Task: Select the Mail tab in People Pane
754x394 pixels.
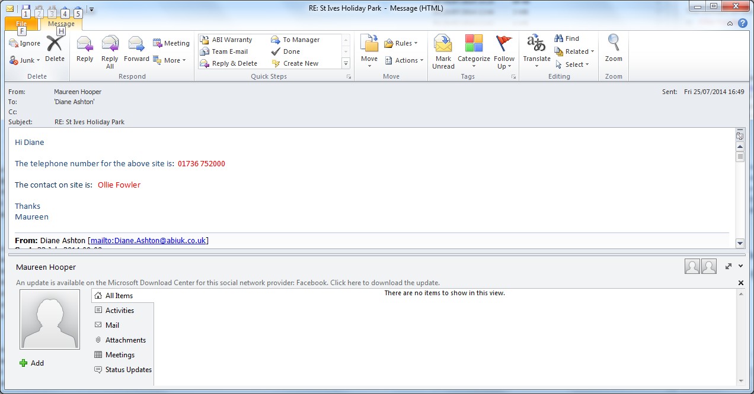Action: pyautogui.click(x=112, y=325)
